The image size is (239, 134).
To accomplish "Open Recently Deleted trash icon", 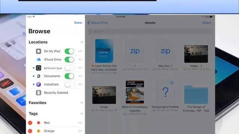I will tap(38, 93).
